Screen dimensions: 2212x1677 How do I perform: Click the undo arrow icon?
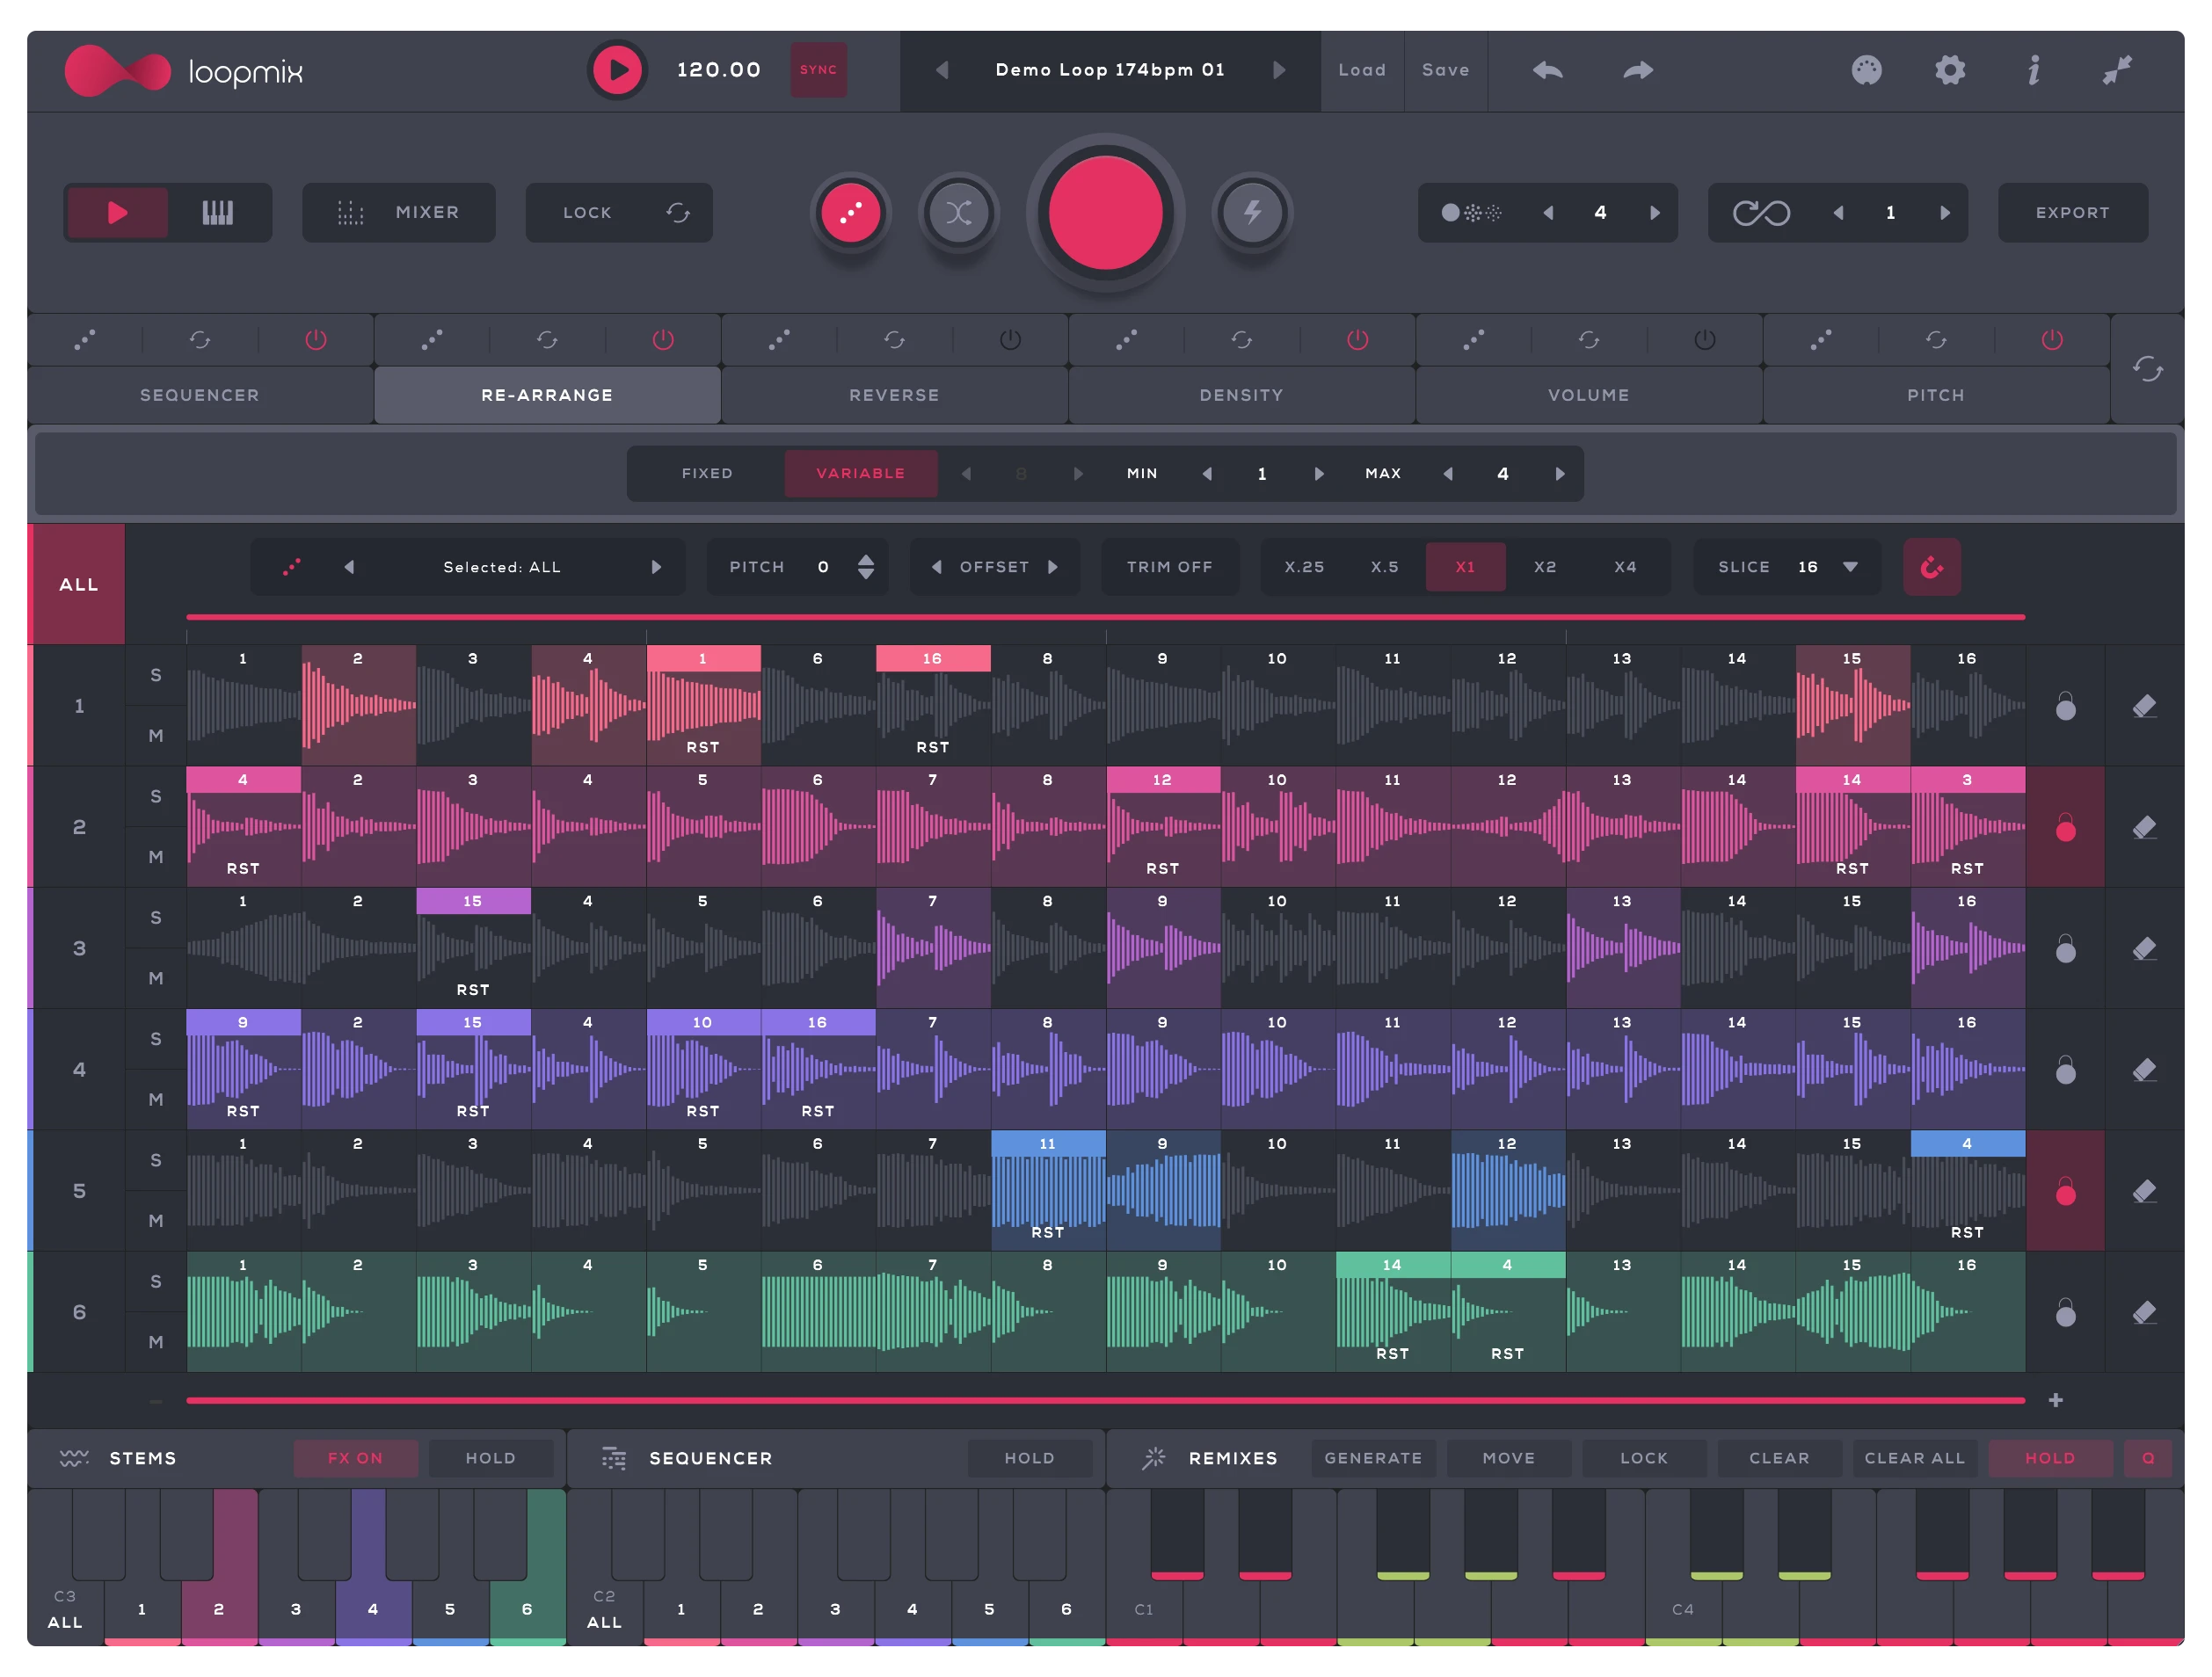point(1547,70)
